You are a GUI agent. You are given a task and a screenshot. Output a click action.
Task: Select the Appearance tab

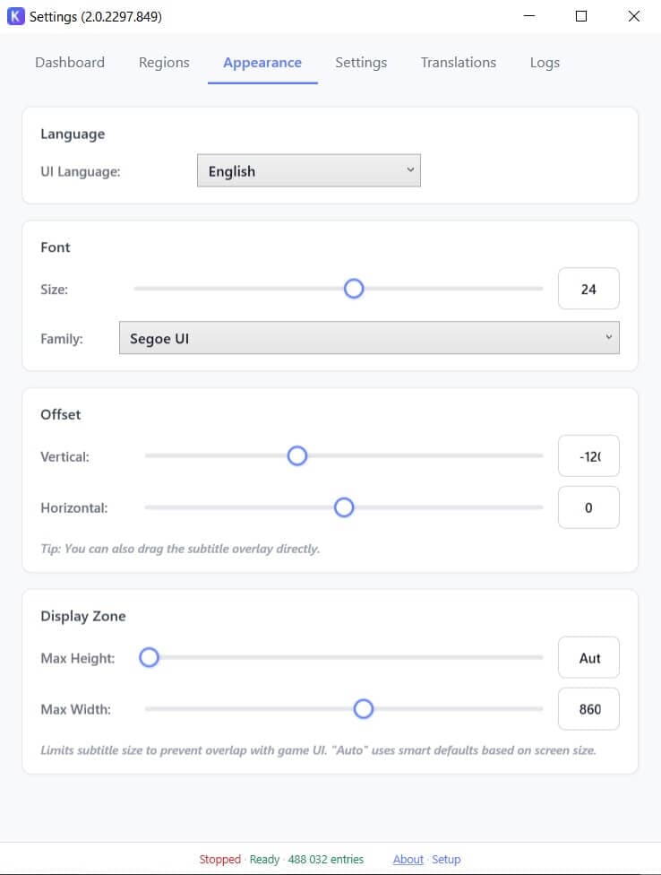tap(262, 63)
